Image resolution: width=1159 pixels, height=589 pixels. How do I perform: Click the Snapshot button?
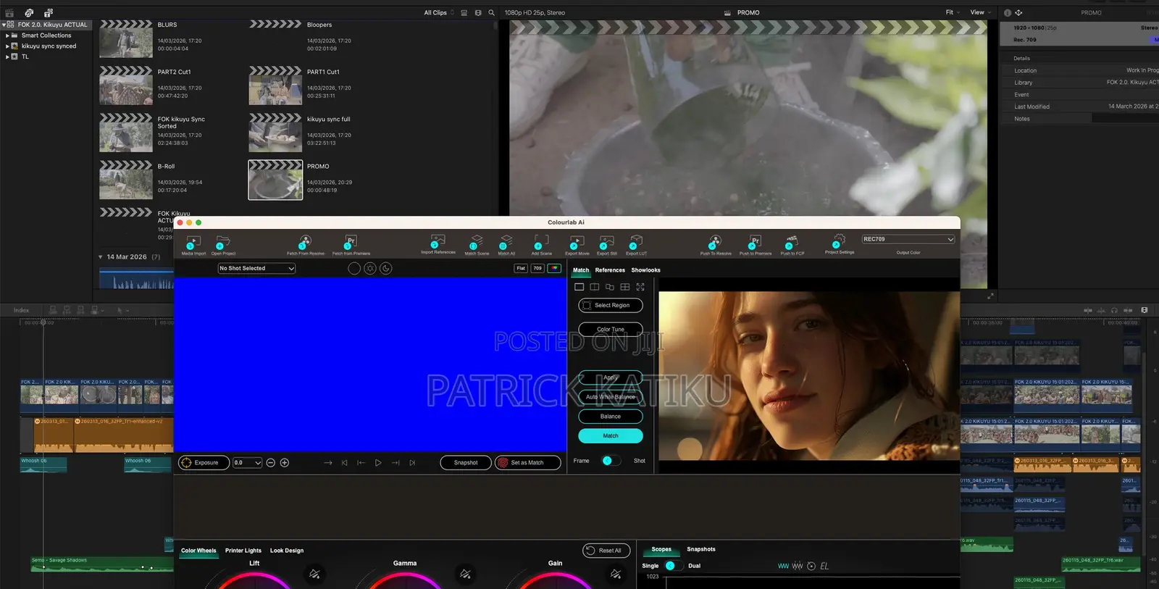[466, 462]
